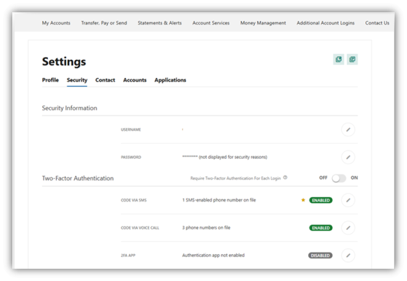Edit Code via Voice Call settings

pyautogui.click(x=348, y=228)
